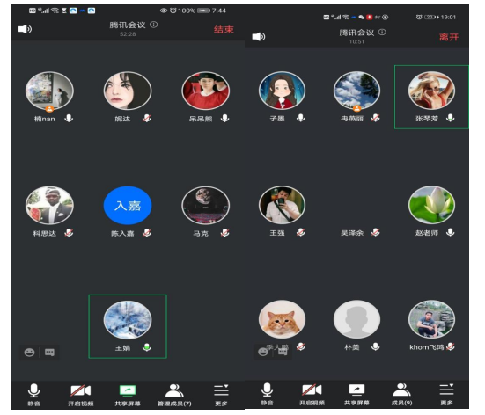Open meeting info icon beside left 腾讯会议 title

[x=154, y=25]
